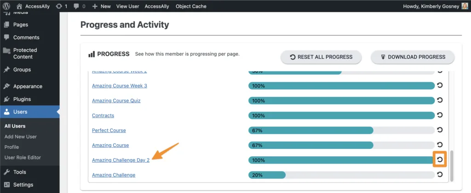471x193 pixels.
Task: Open the AccessAlly admin bar menu
Action: [156, 6]
